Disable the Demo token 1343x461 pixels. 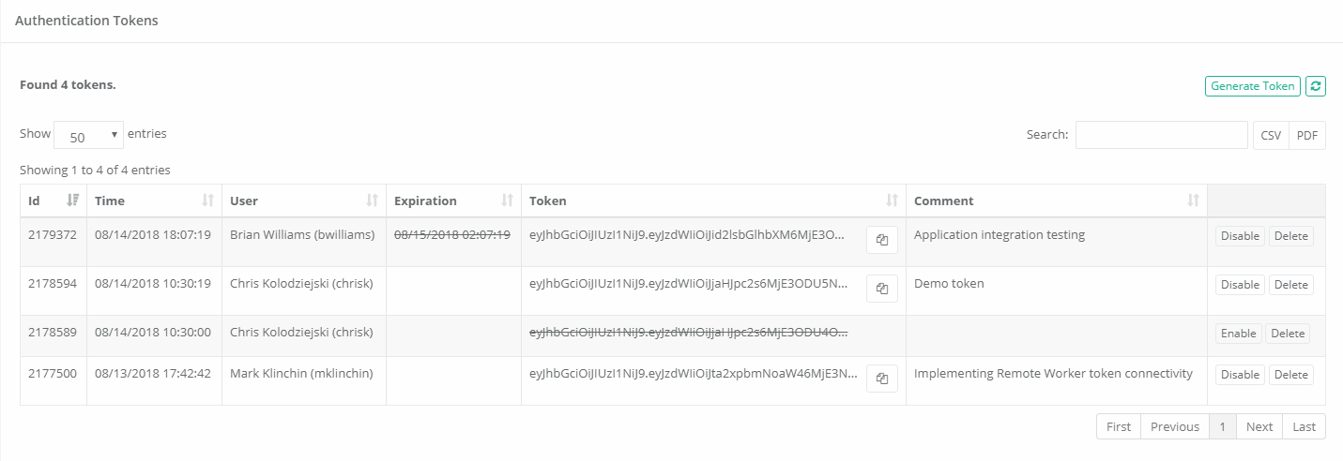point(1240,285)
